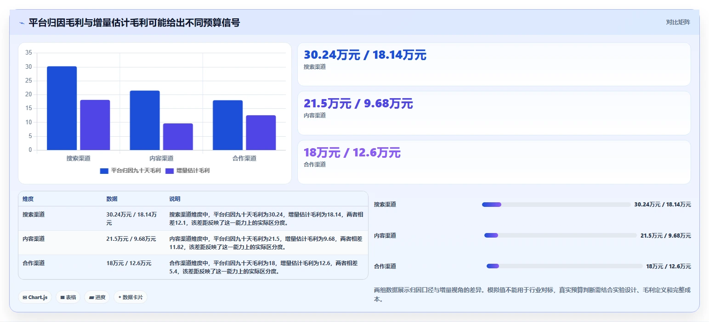Click the description mentioning 两者相差11.82
This screenshot has height=322, width=709.
point(266,243)
